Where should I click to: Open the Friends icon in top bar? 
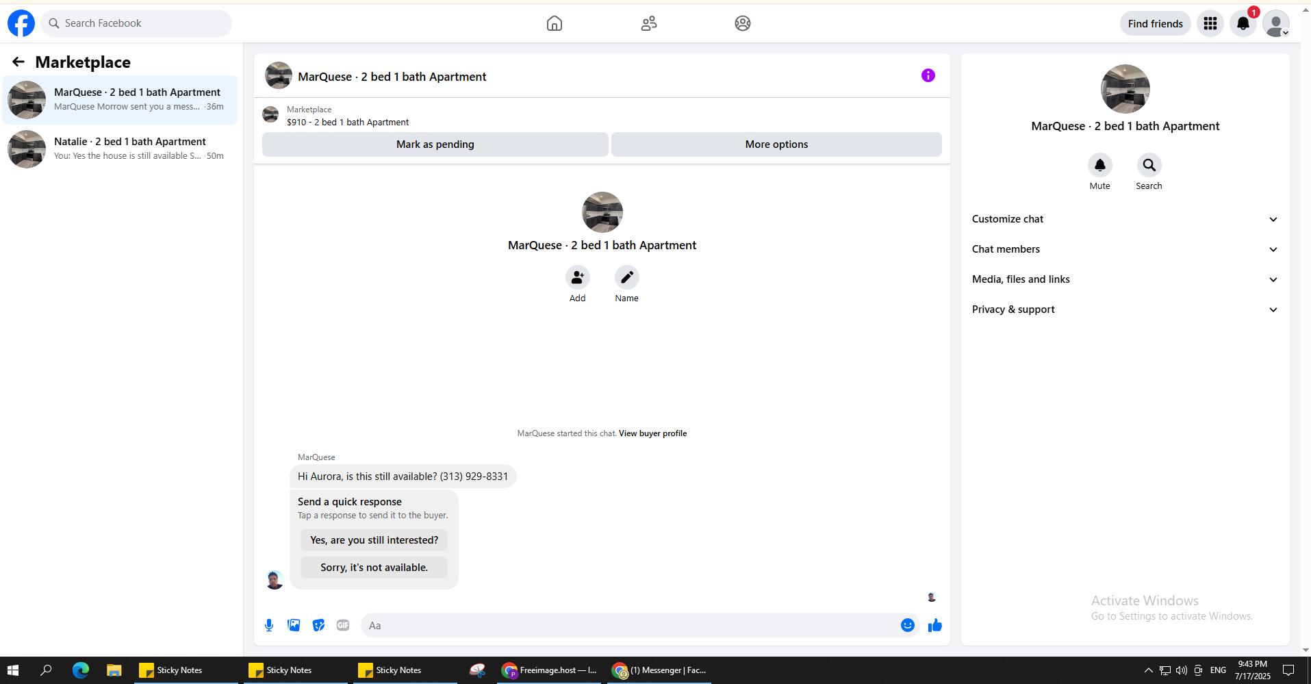[x=649, y=23]
